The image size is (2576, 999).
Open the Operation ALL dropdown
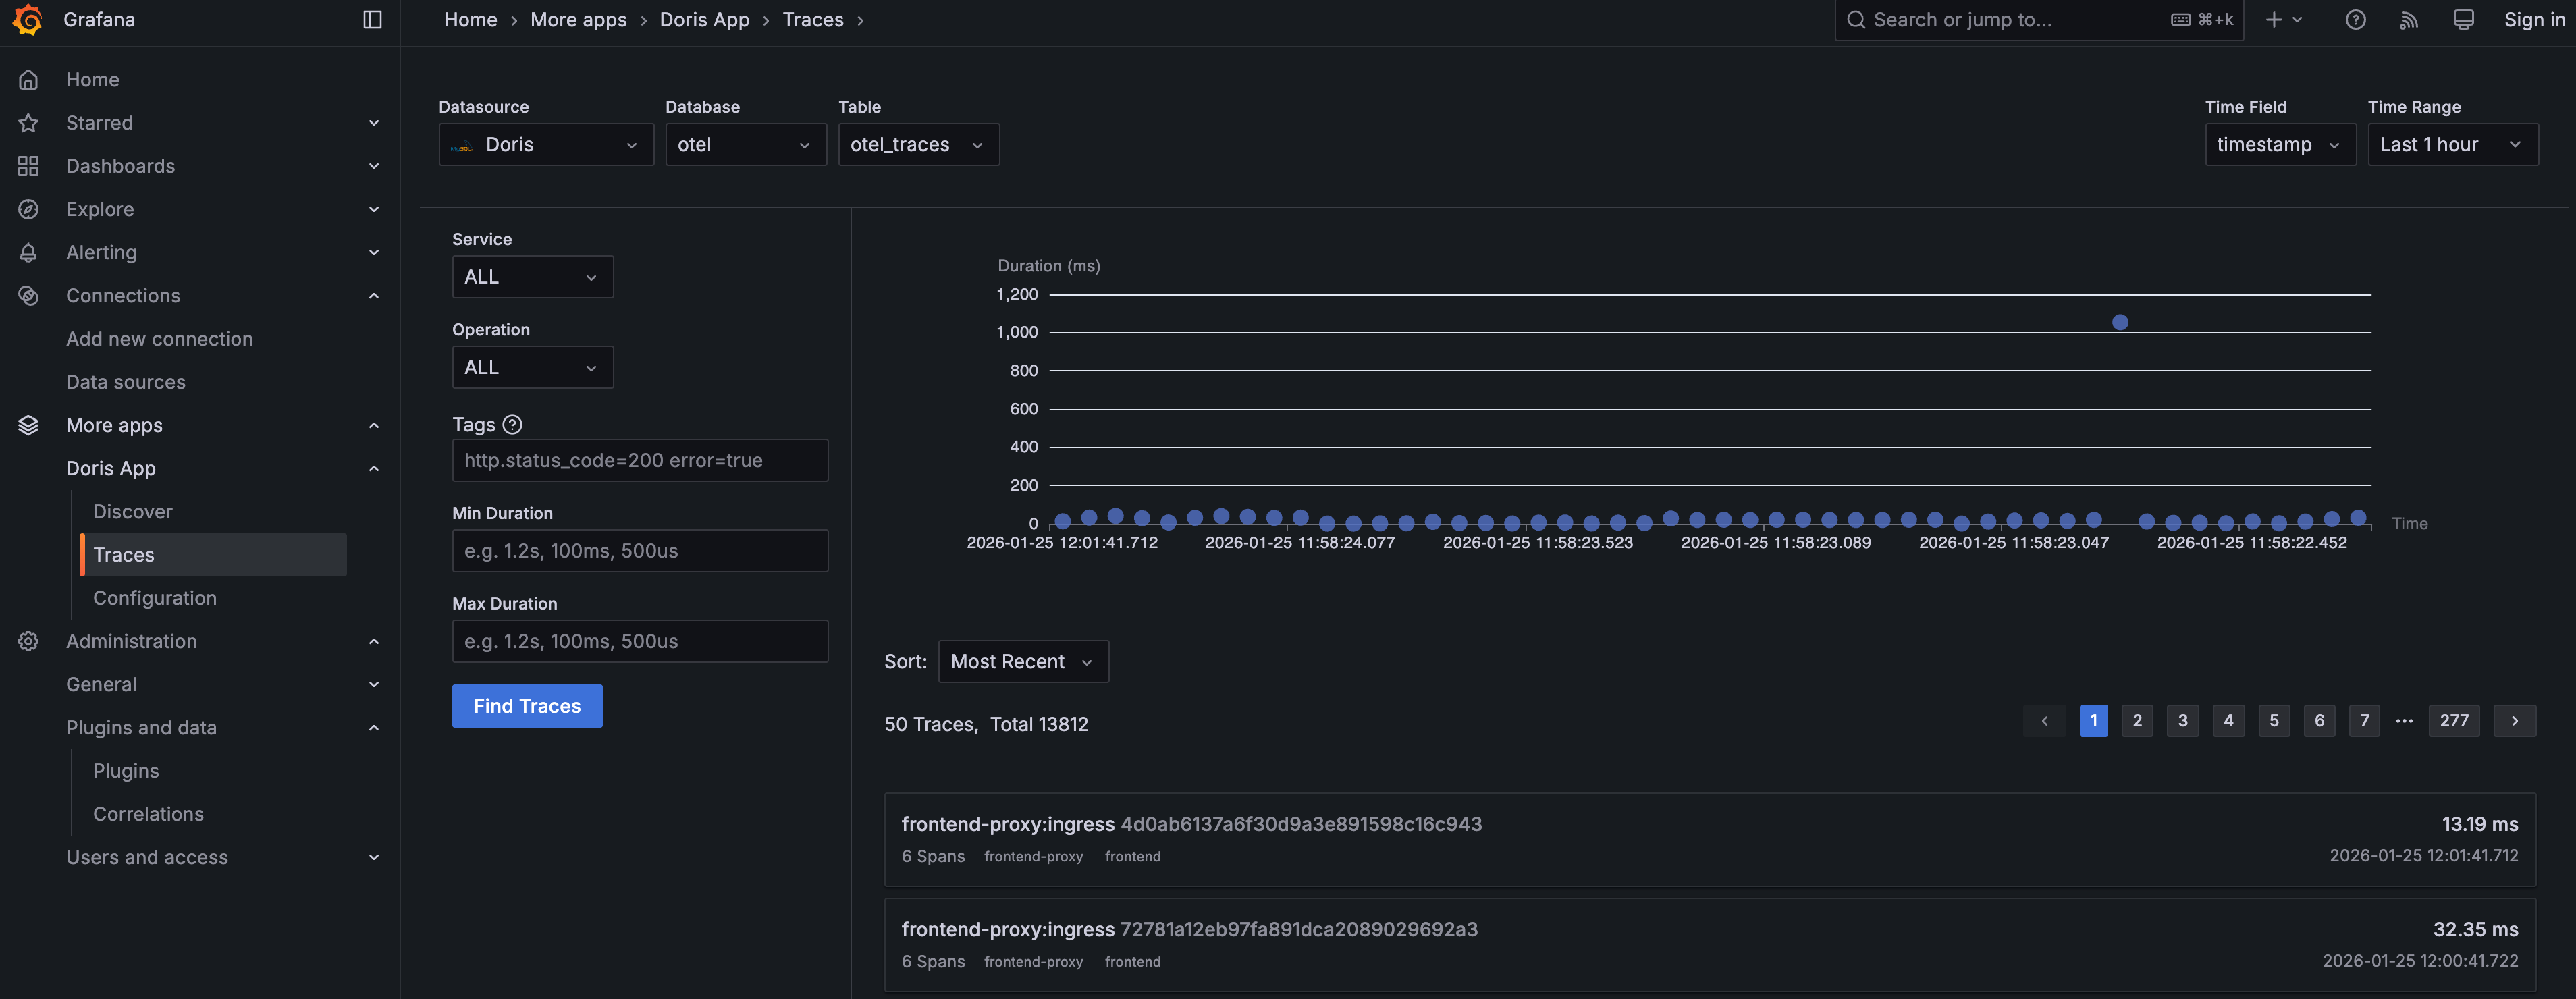[532, 367]
